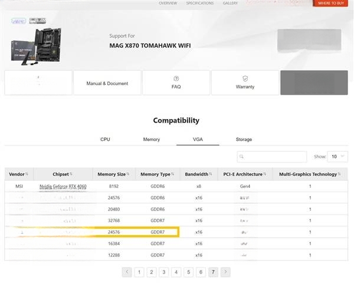Go to page 6
This screenshot has height=287, width=354.
201,272
